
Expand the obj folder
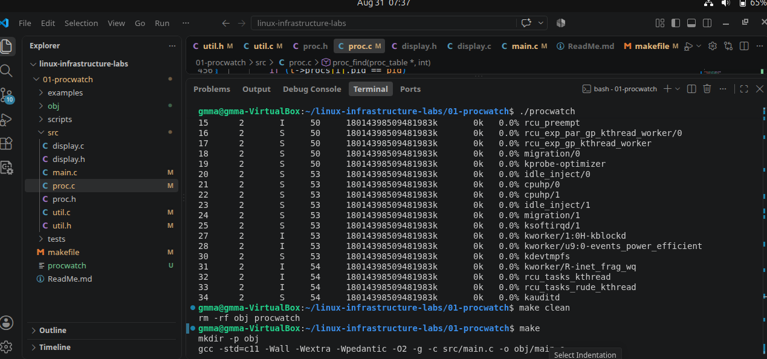(41, 106)
